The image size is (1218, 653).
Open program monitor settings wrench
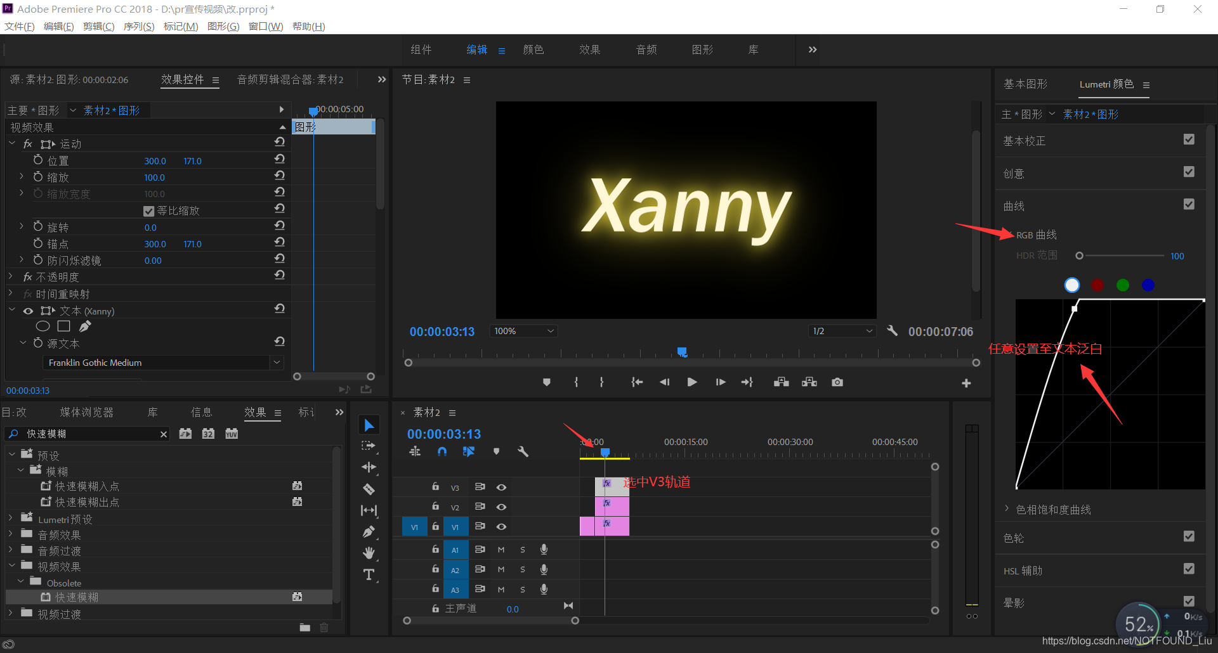(x=892, y=330)
